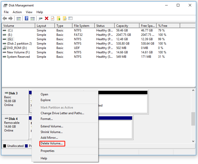Image resolution: width=198 pixels, height=164 pixels.
Task: Sort by Capacity column header
Action: (x=127, y=26)
